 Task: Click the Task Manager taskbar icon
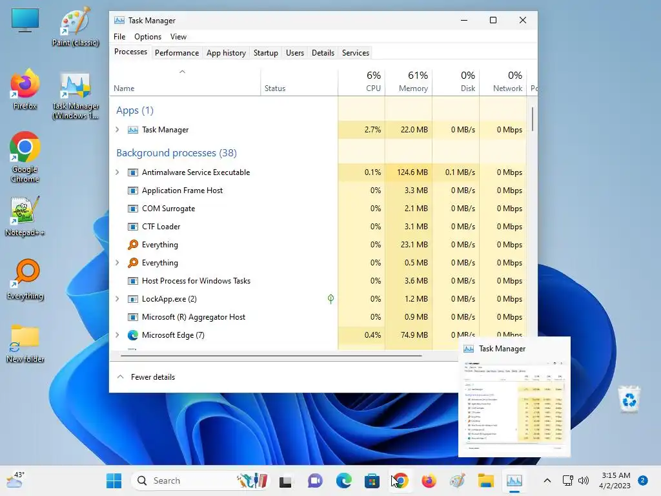pyautogui.click(x=514, y=480)
